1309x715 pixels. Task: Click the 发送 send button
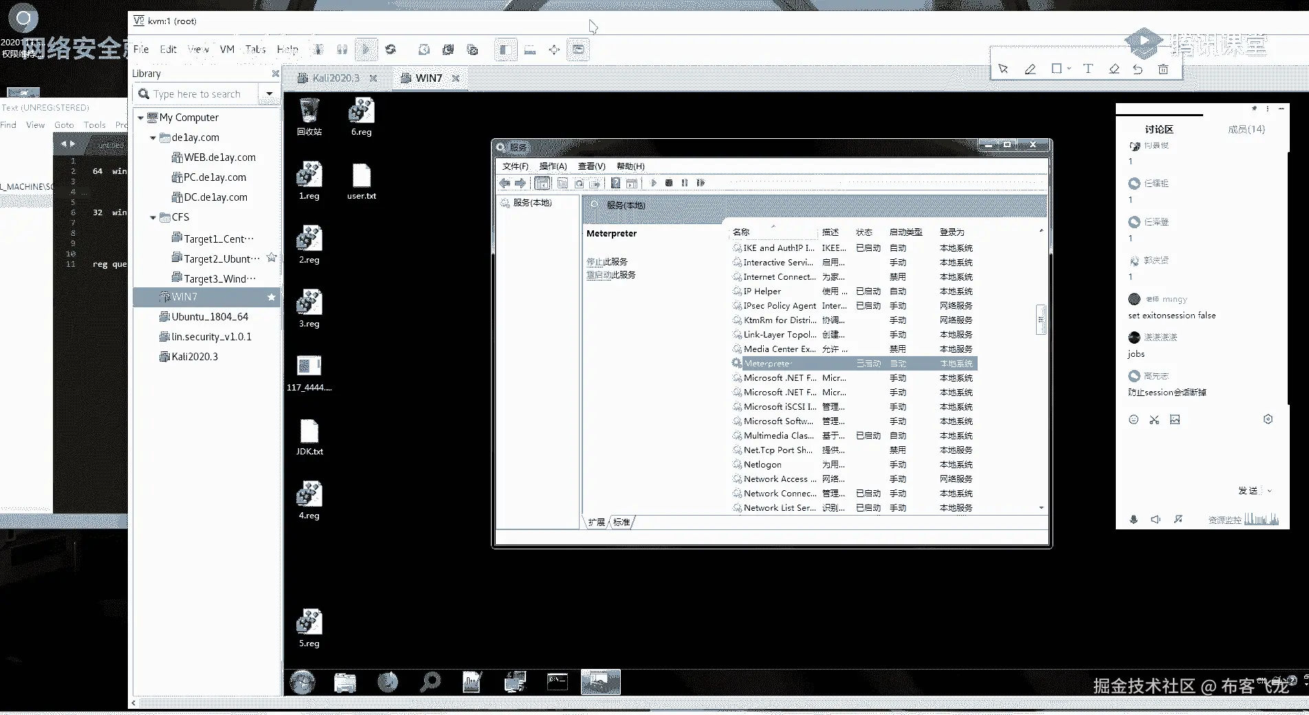tap(1248, 491)
